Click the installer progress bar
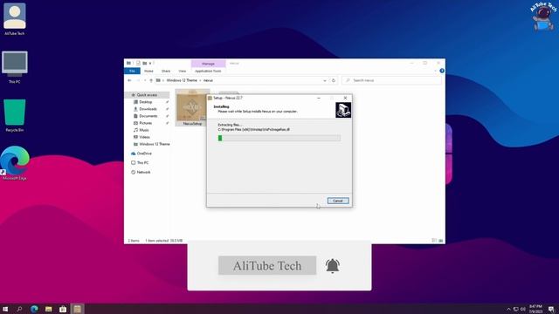Viewport: 559px width, 314px height. [x=279, y=138]
